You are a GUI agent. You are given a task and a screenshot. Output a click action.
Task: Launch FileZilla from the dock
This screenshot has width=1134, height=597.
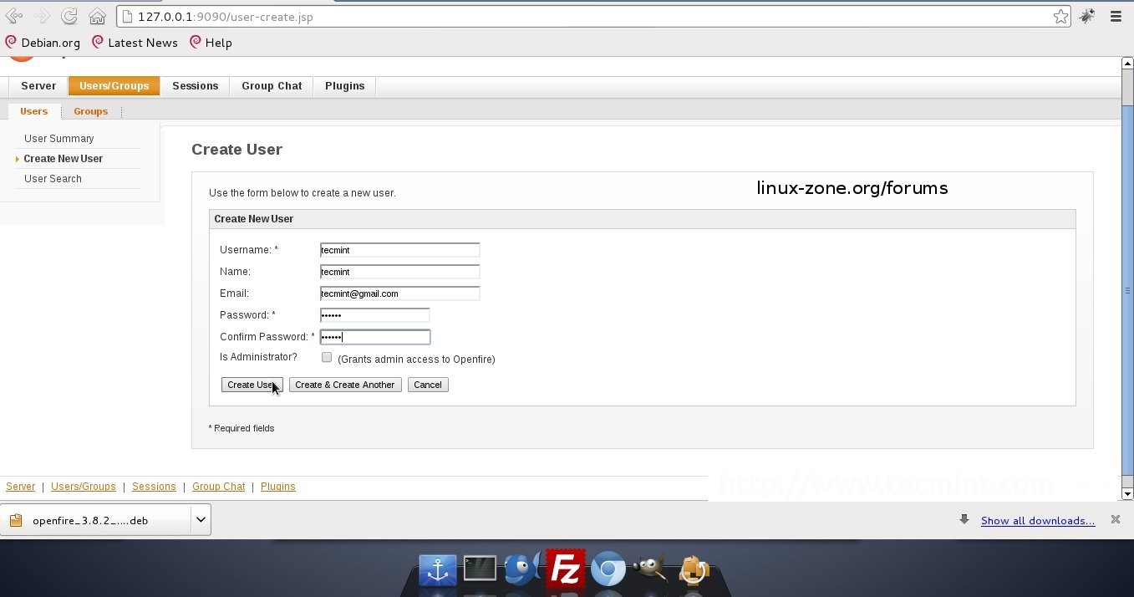pos(565,570)
